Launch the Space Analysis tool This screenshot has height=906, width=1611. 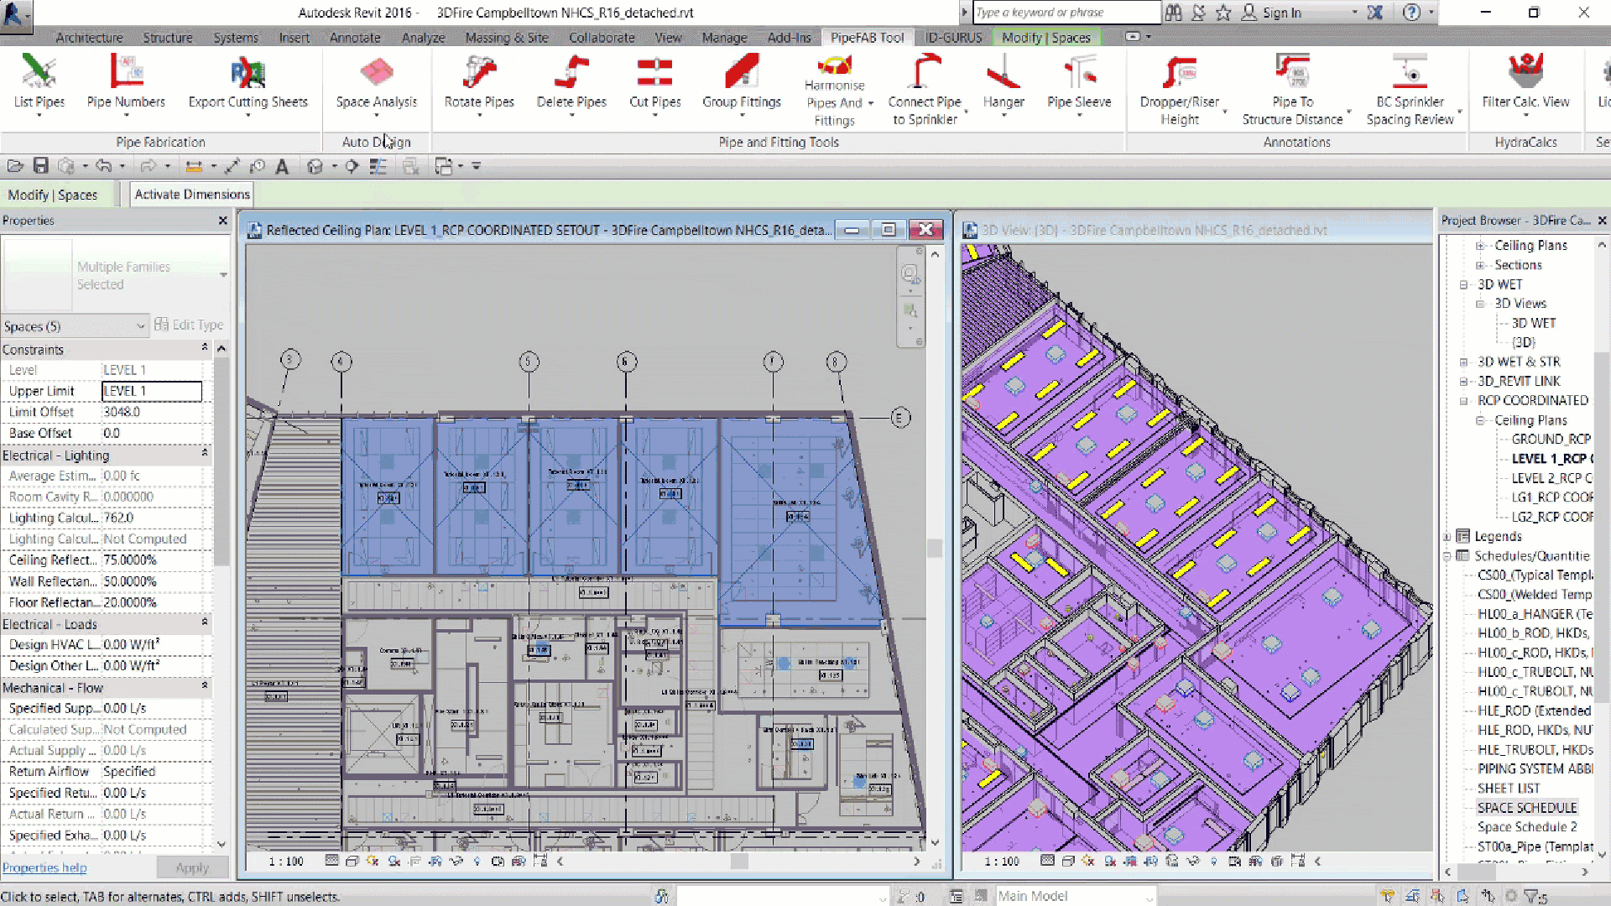click(x=376, y=82)
